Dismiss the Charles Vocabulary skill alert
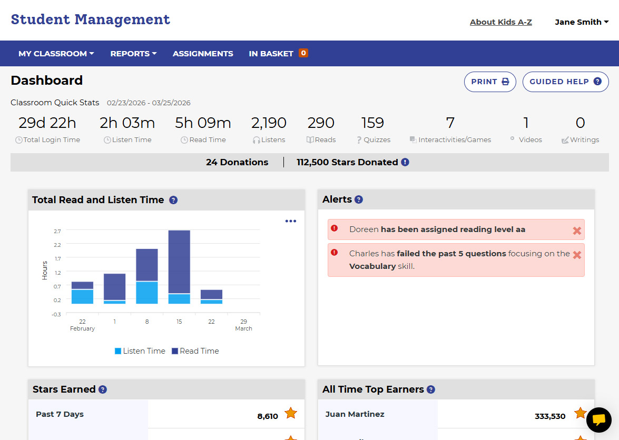 (577, 255)
